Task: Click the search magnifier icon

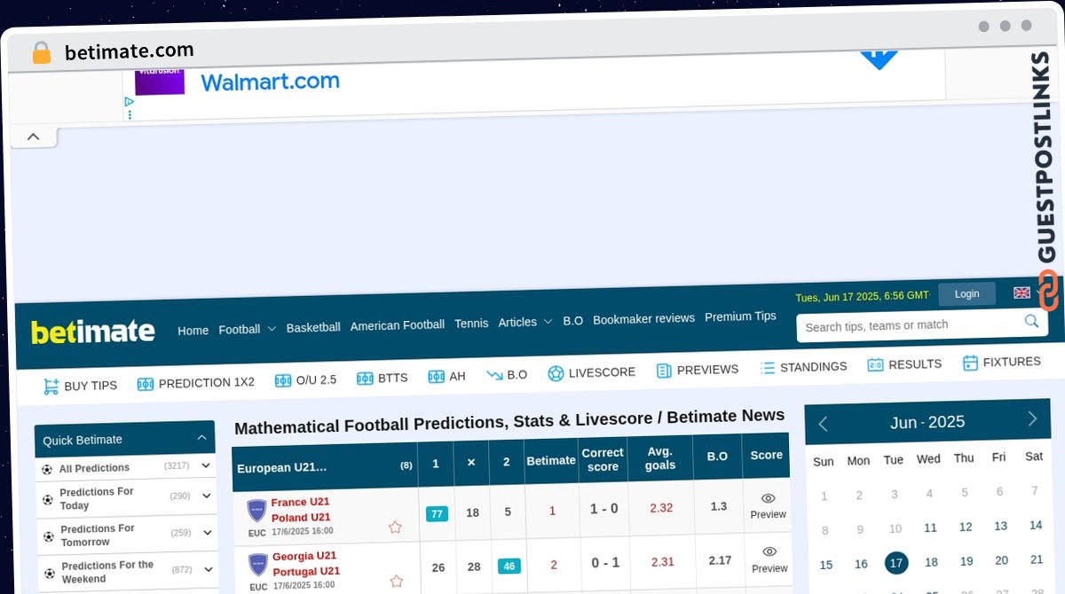Action: tap(1031, 321)
